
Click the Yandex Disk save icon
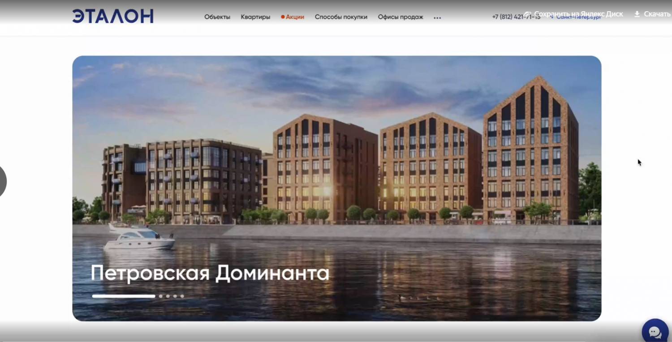[528, 14]
